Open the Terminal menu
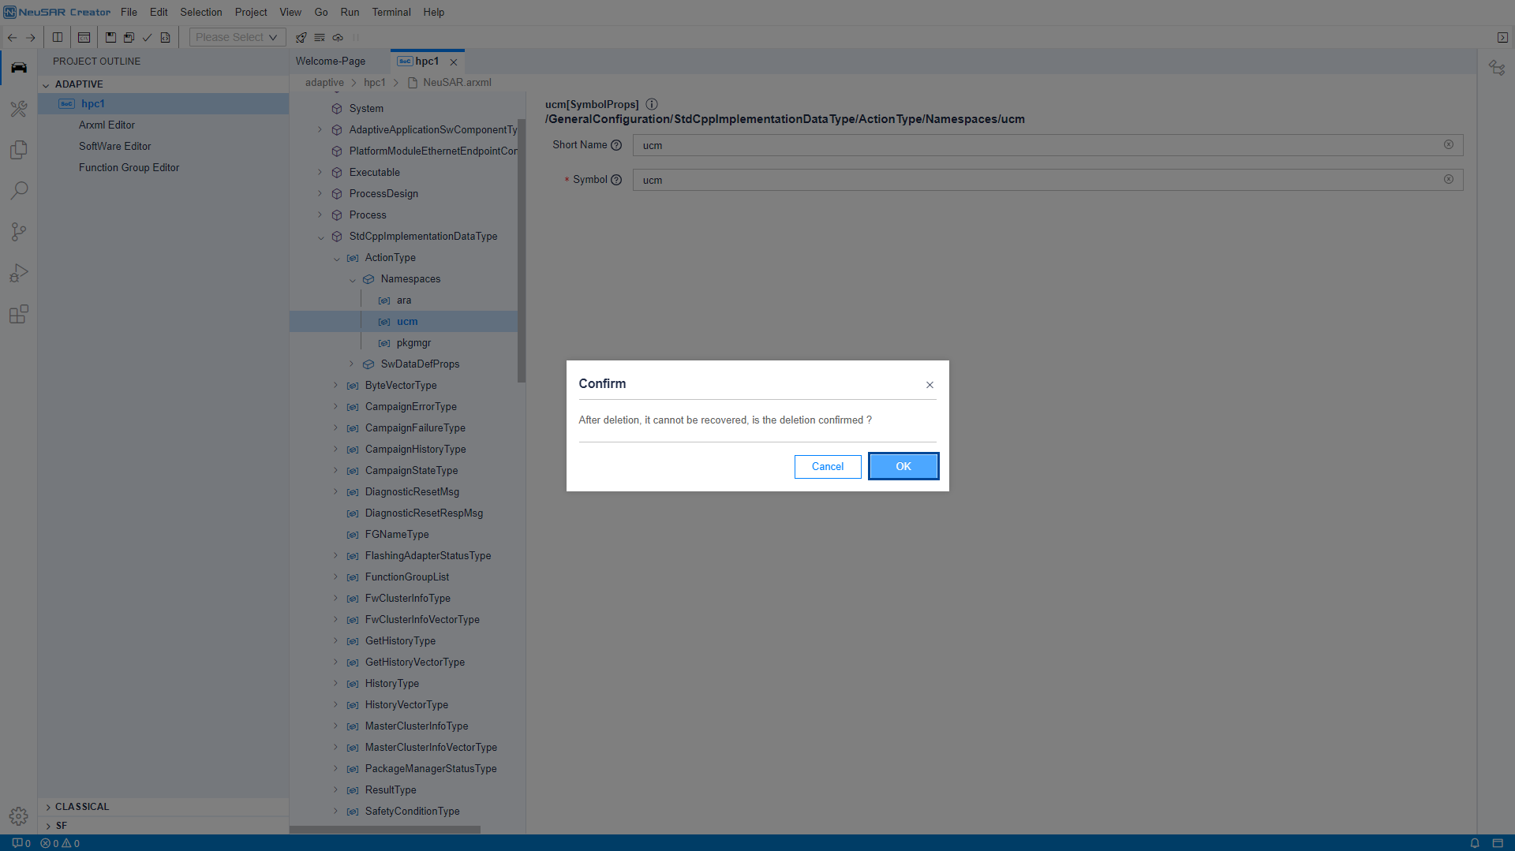The height and width of the screenshot is (851, 1515). point(391,12)
